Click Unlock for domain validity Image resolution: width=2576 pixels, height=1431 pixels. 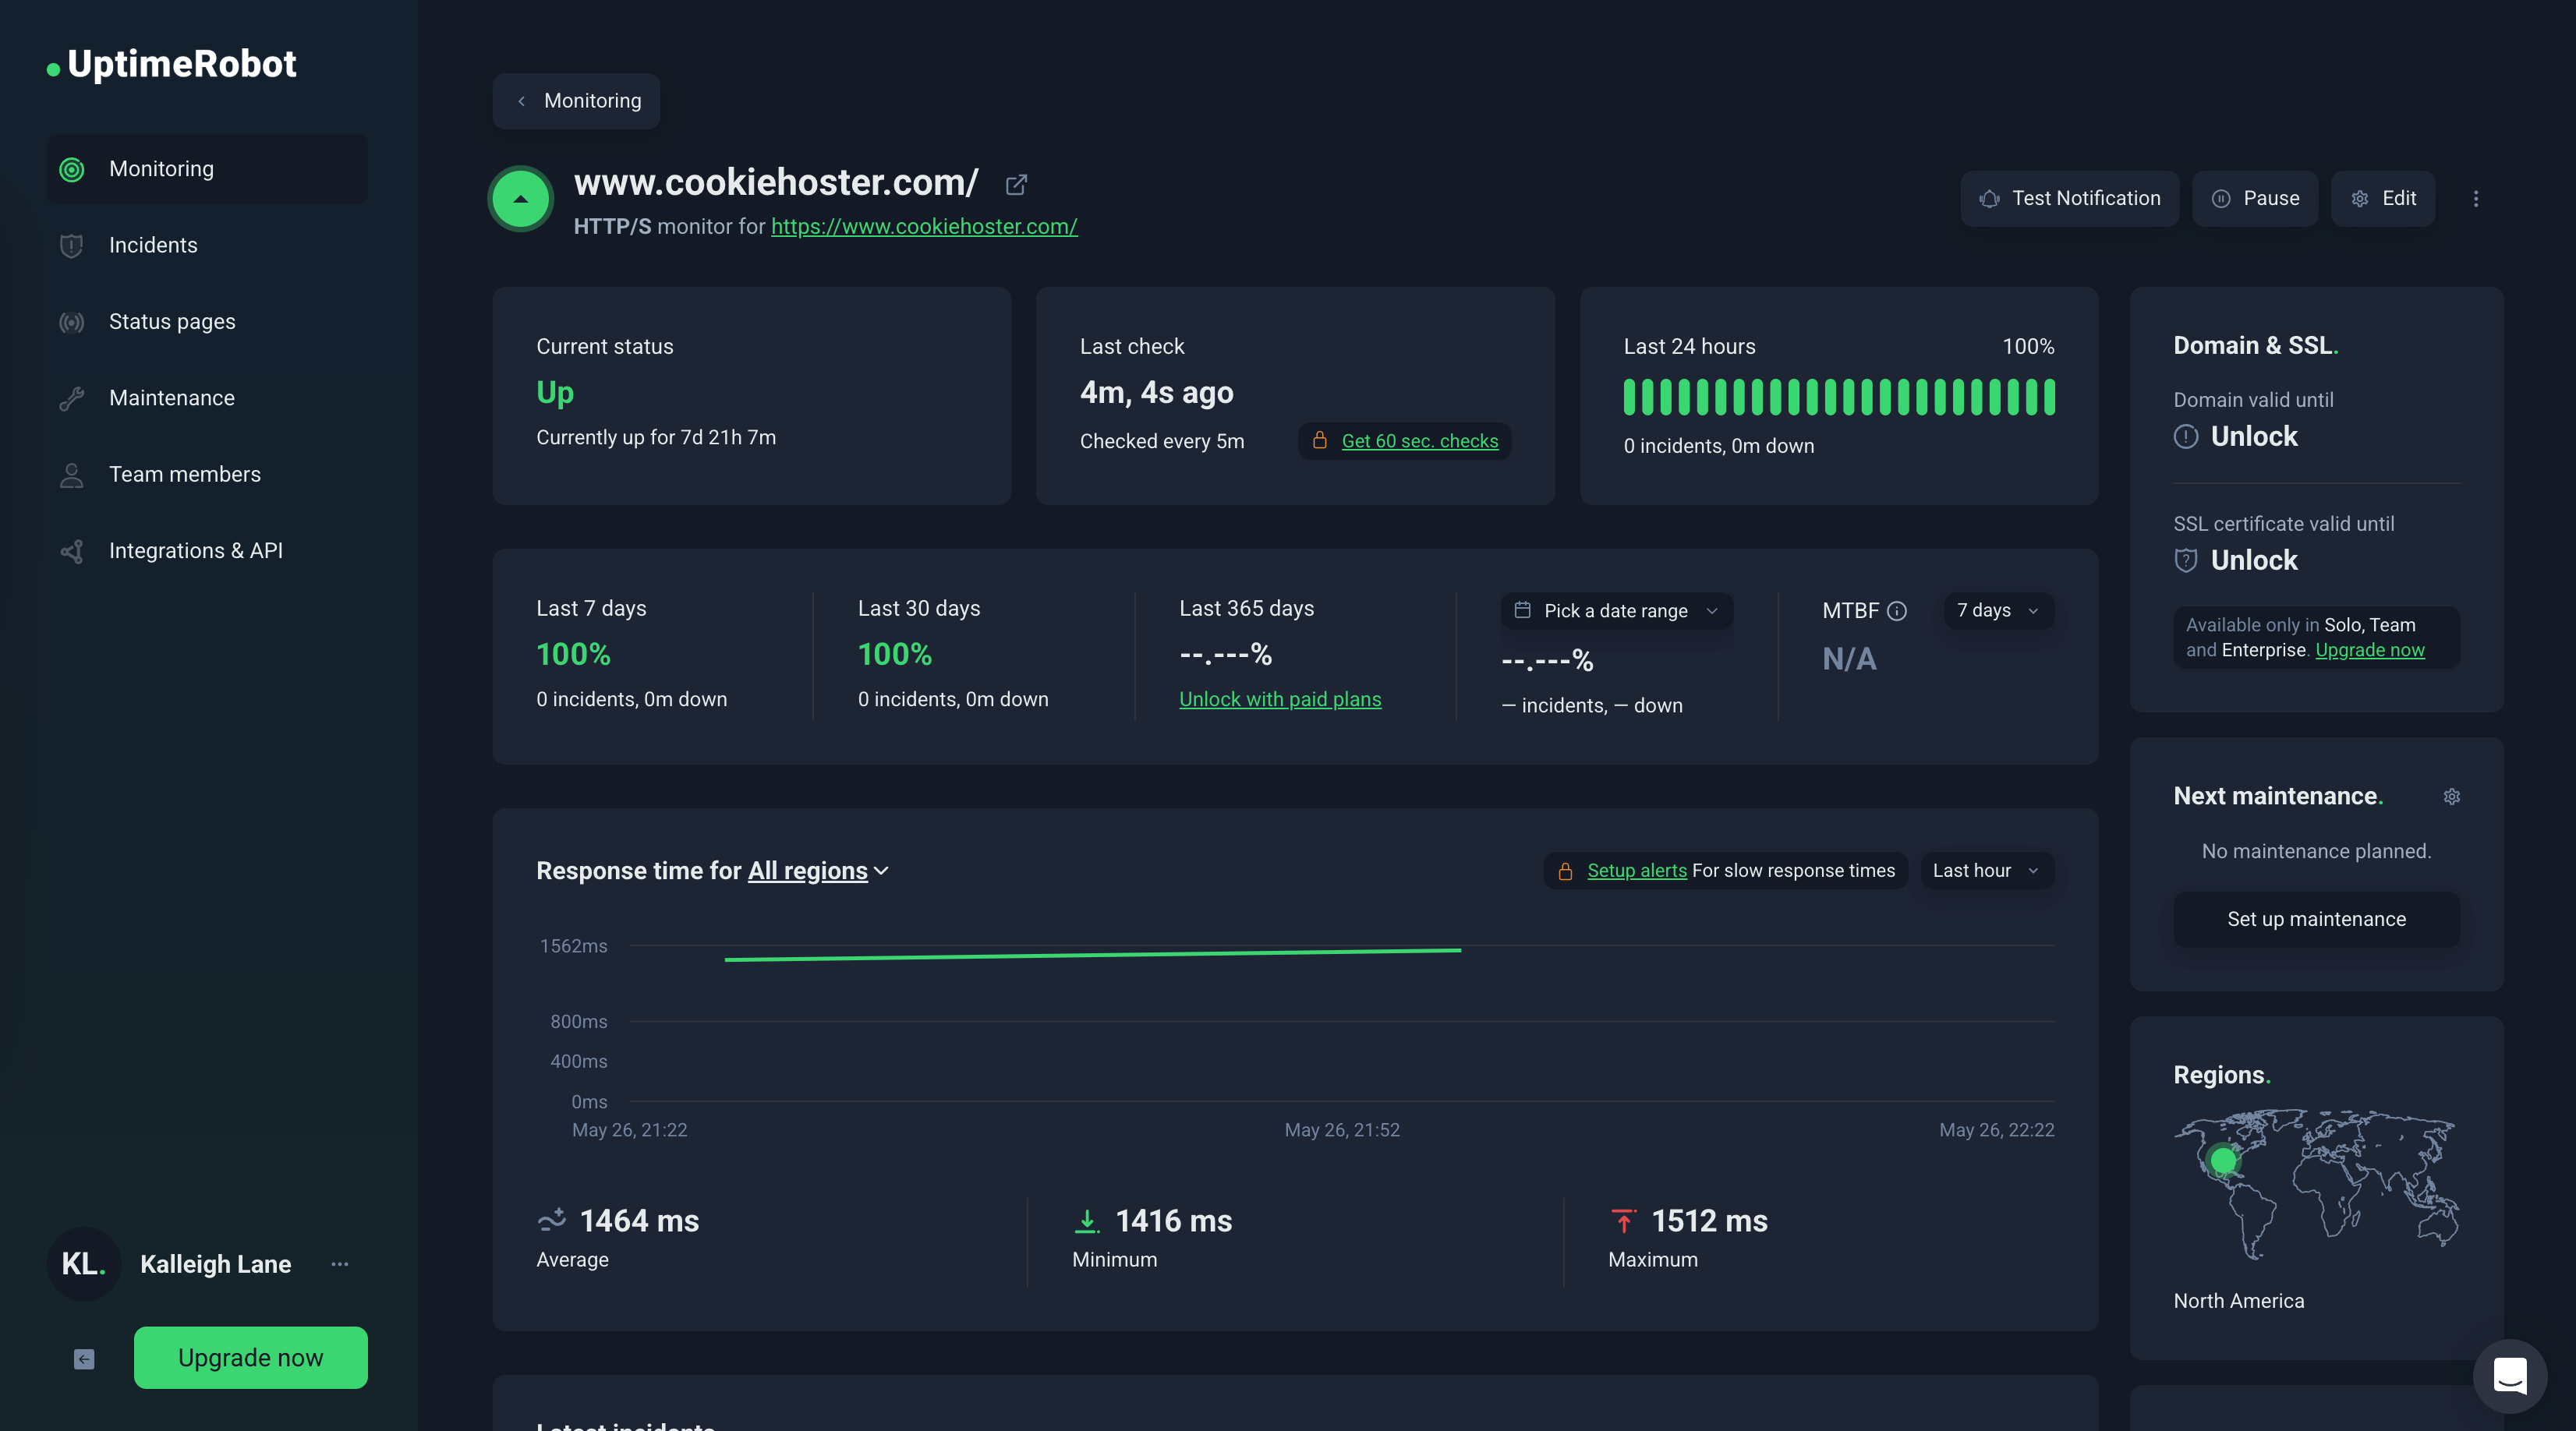(x=2254, y=436)
